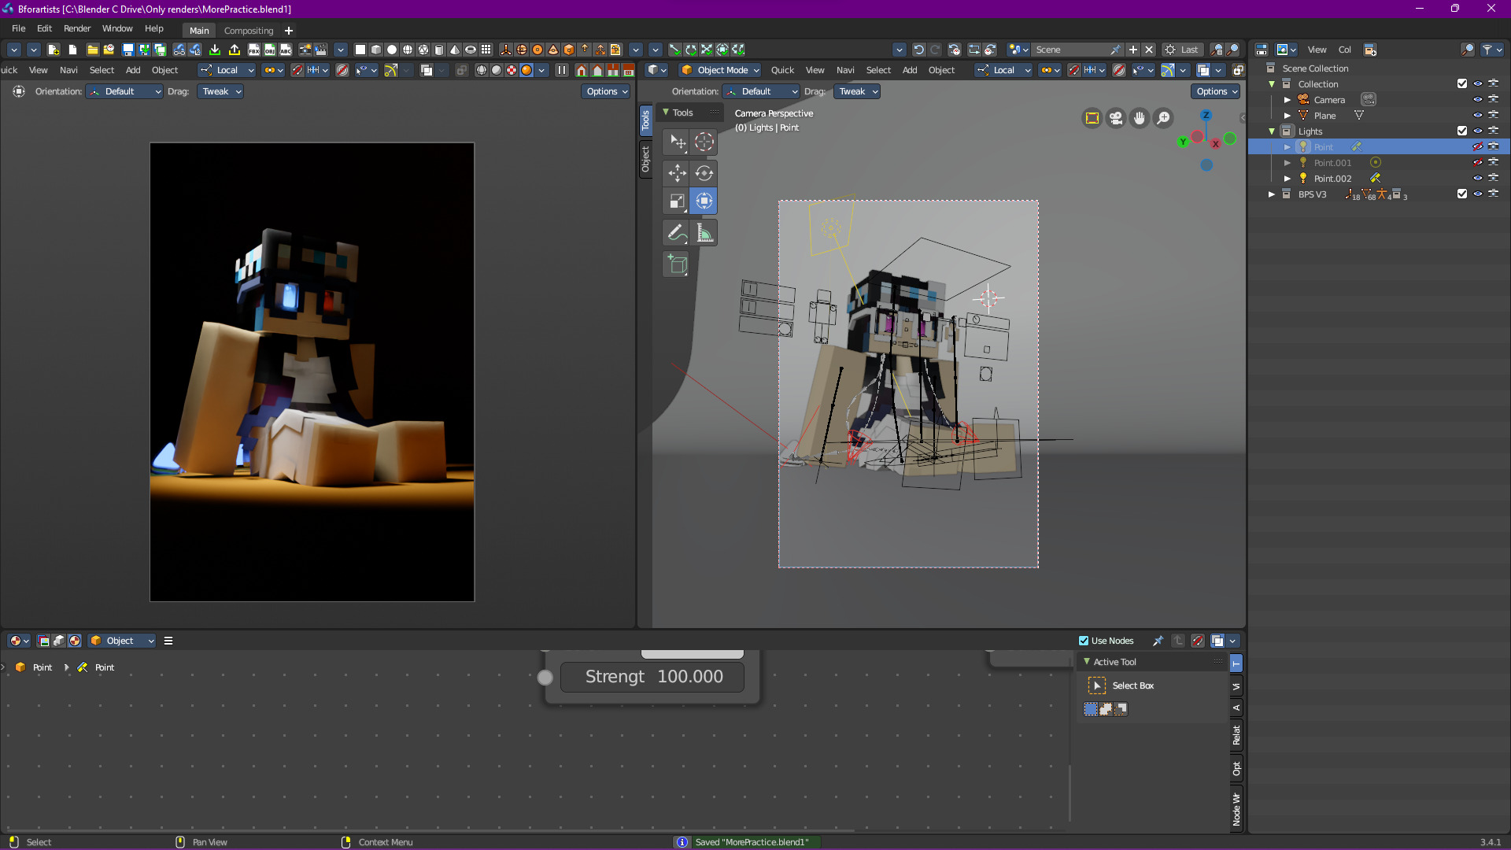Viewport: 1511px width, 850px height.
Task: Activate the Scale tool
Action: point(677,201)
